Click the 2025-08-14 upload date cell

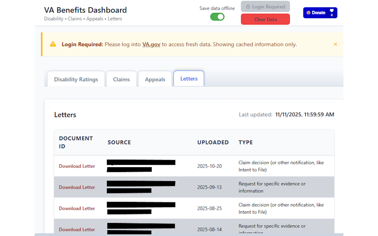pos(209,230)
